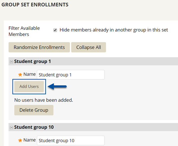Image resolution: width=178 pixels, height=146 pixels.
Task: Click the No users have been added message
Action: tap(44, 100)
